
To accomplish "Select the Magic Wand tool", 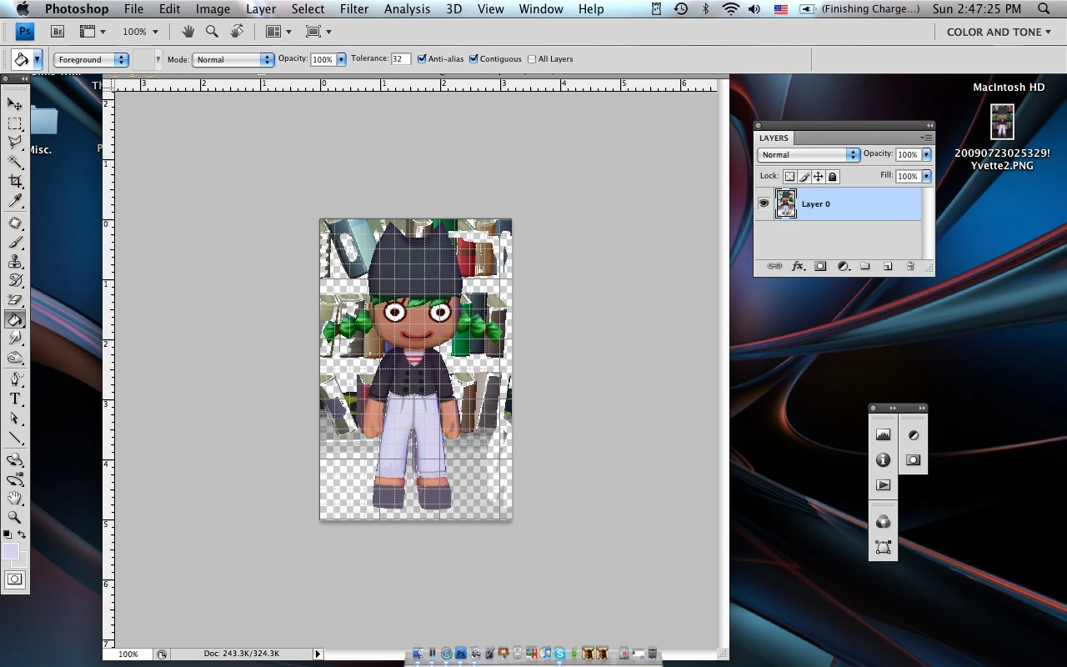I will 15,162.
